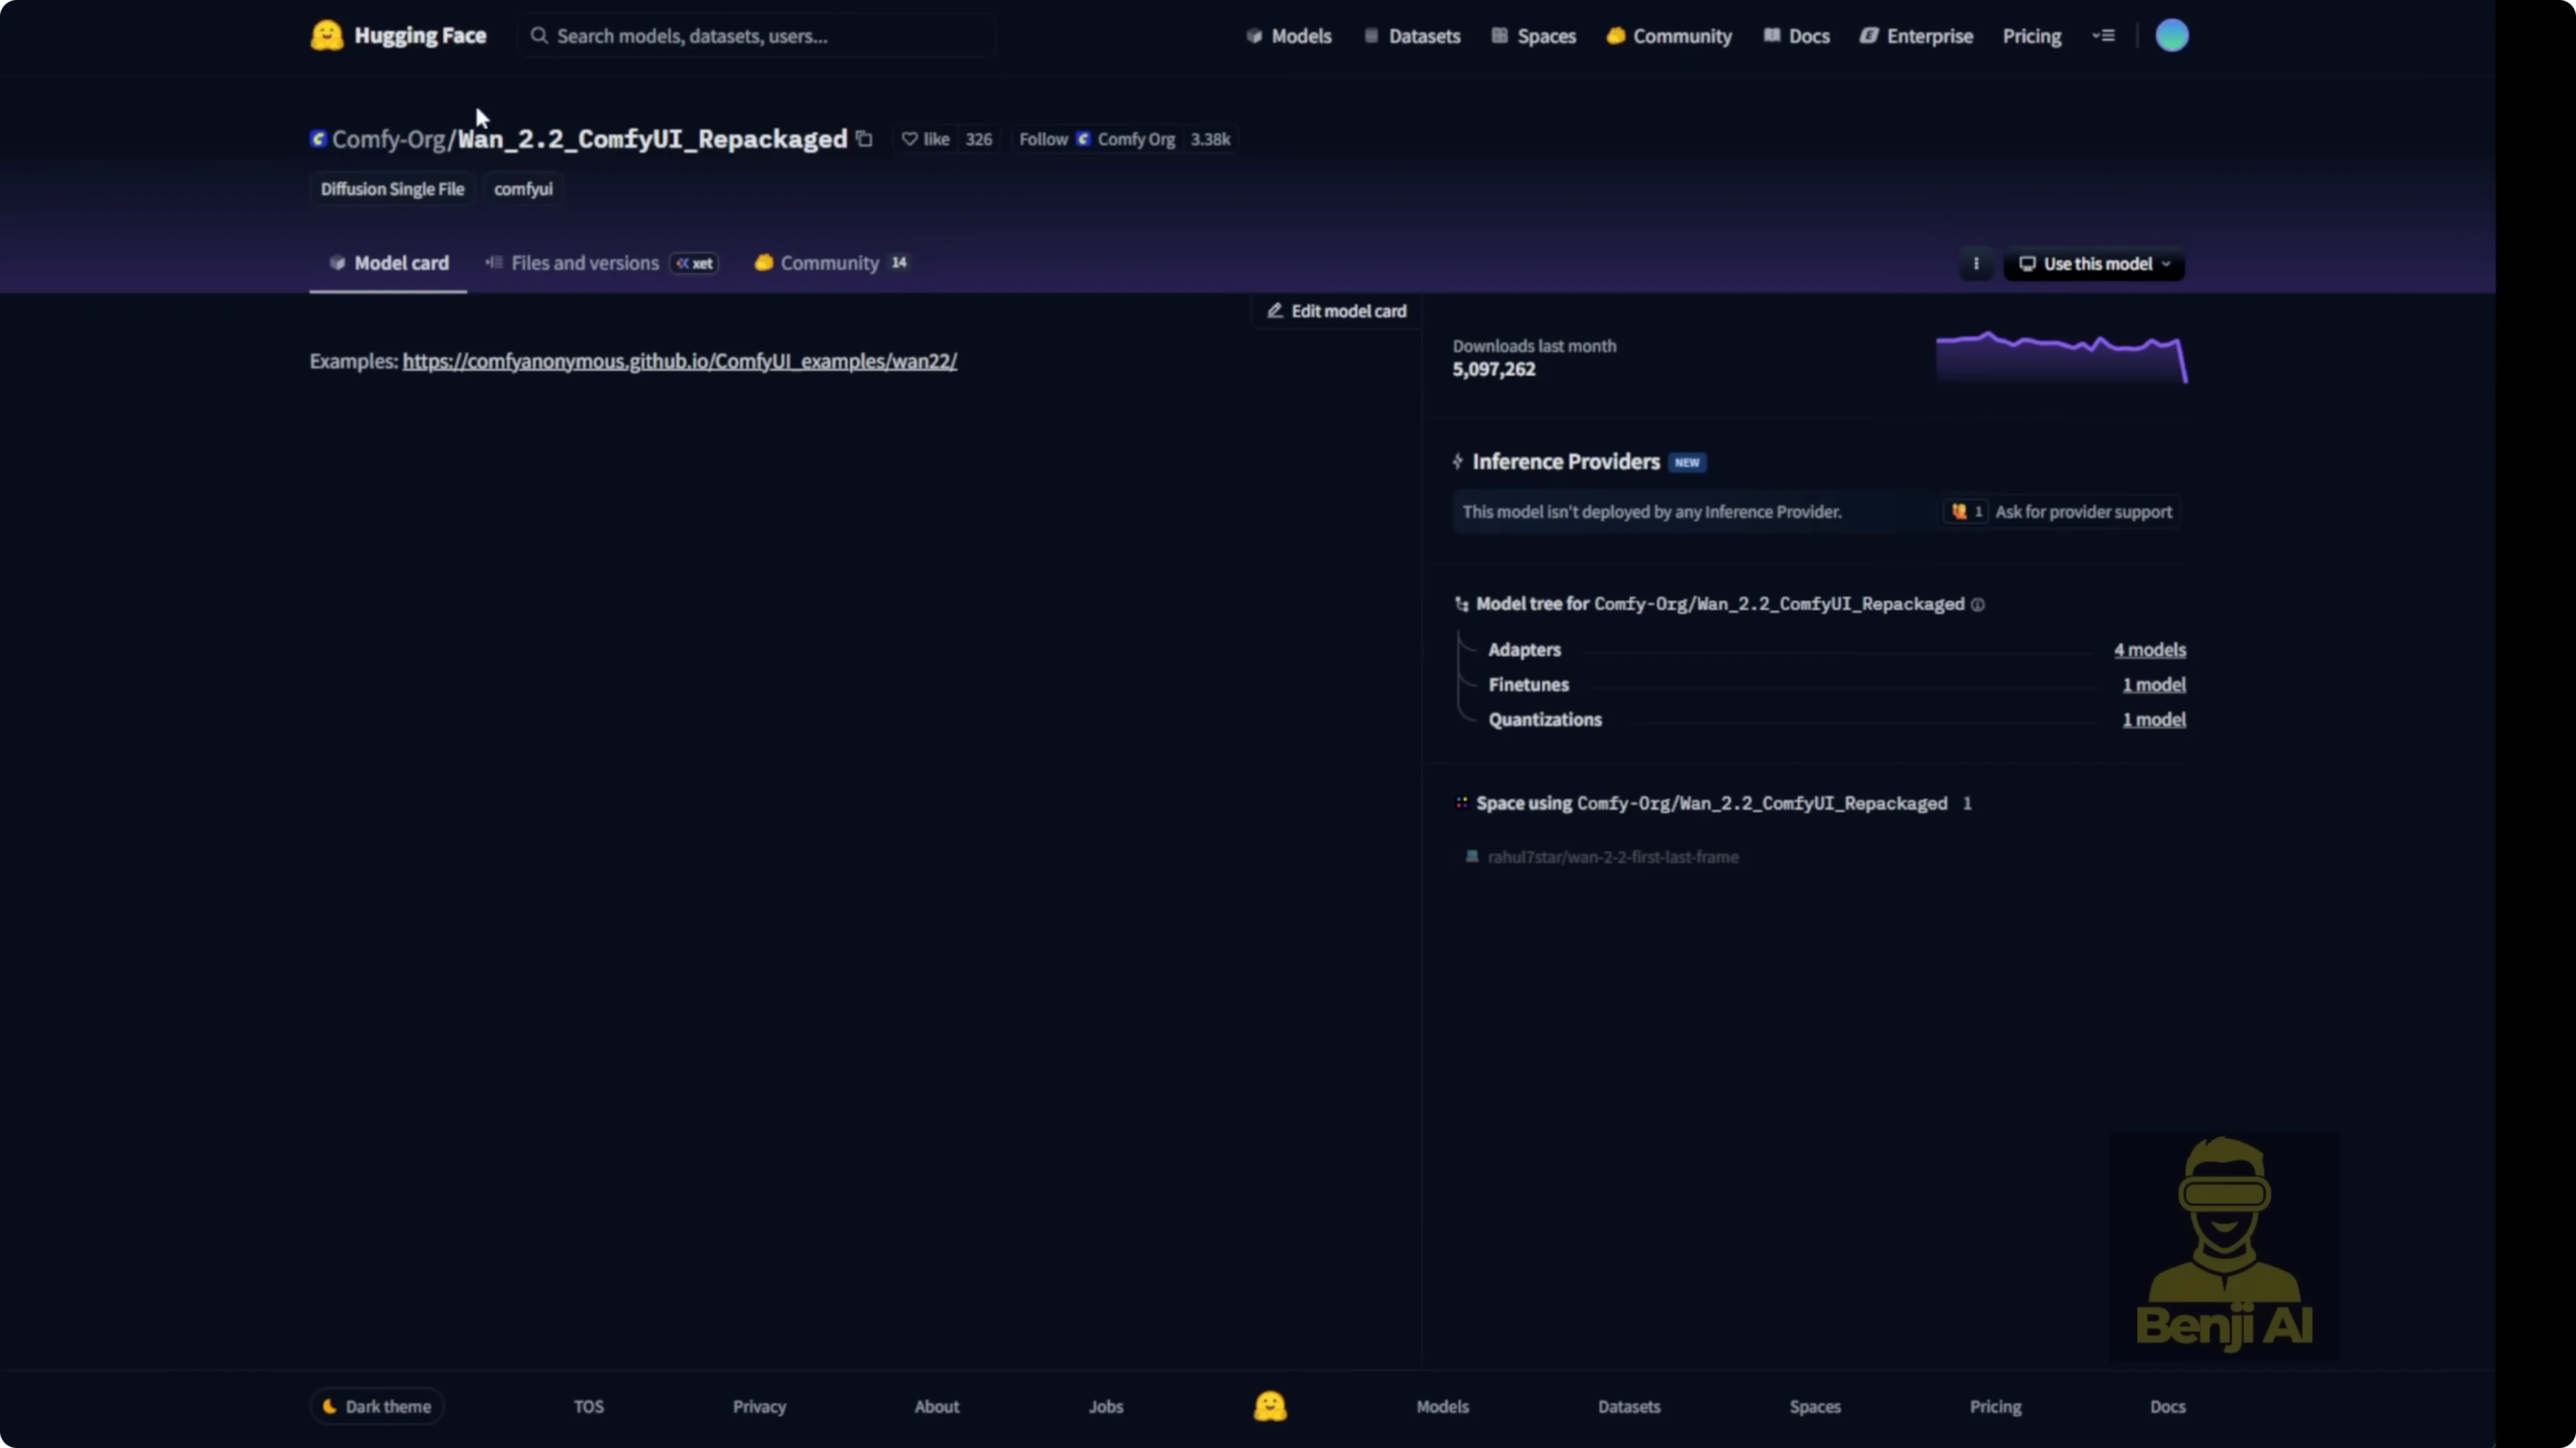Open the hamburger navigation menu icon
The image size is (2576, 1448).
coord(2104,36)
